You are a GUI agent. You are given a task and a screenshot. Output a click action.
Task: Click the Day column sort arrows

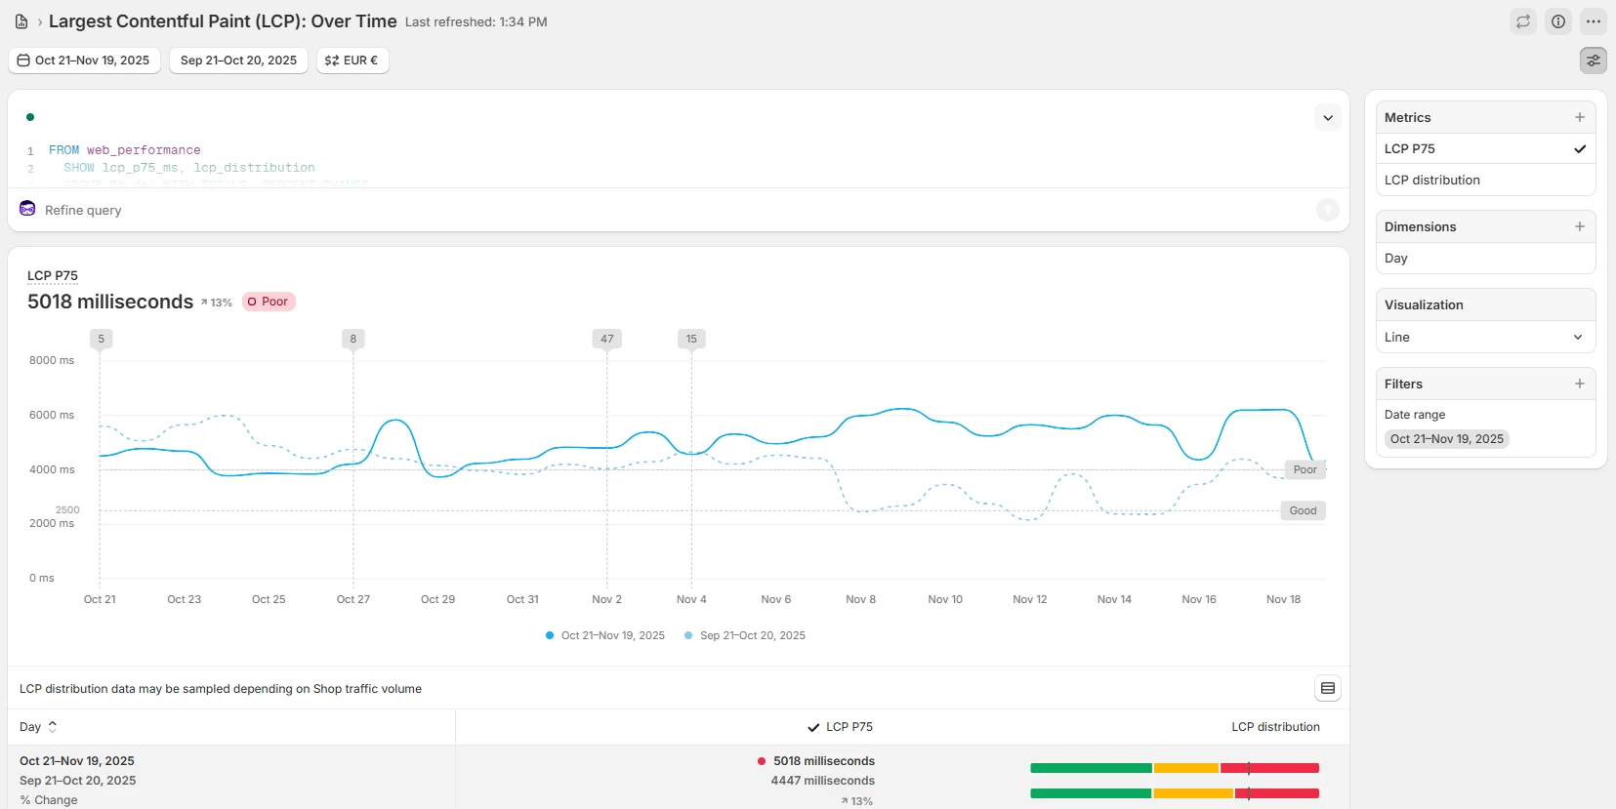pos(53,727)
